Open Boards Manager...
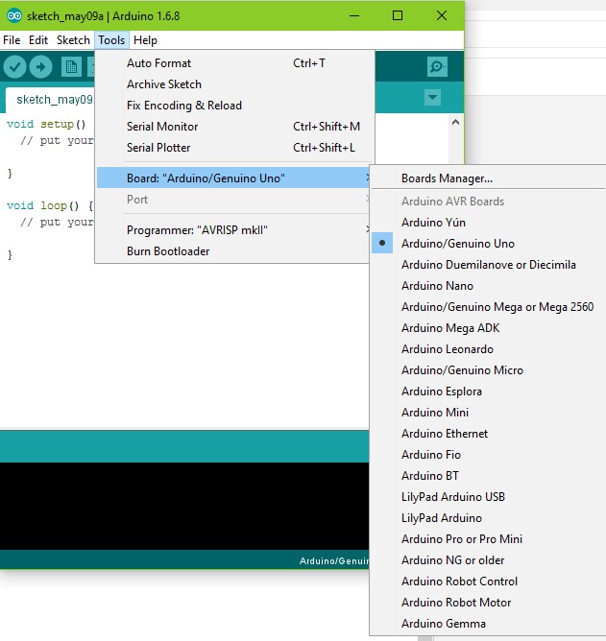 tap(488, 178)
